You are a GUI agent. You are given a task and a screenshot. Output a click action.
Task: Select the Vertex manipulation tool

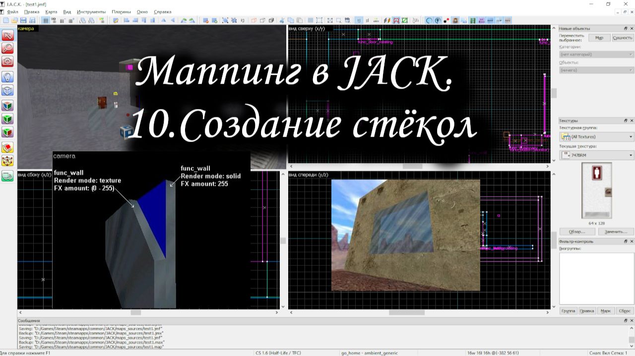point(7,161)
